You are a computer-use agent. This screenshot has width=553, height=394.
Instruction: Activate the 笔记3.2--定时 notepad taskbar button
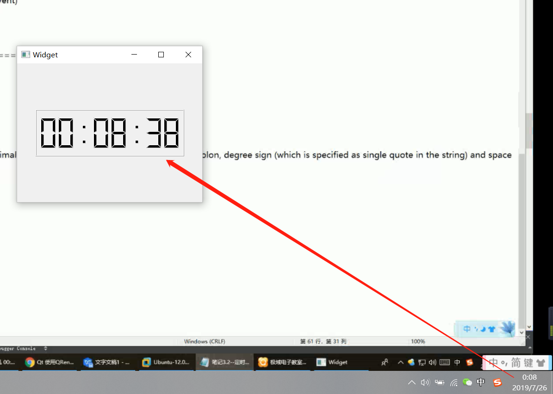tap(224, 362)
